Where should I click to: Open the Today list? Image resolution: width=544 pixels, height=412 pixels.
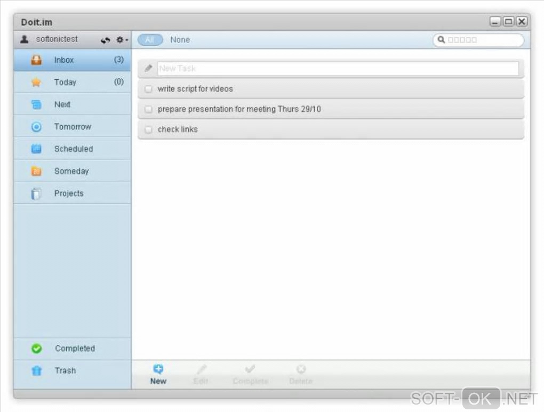[x=72, y=82]
